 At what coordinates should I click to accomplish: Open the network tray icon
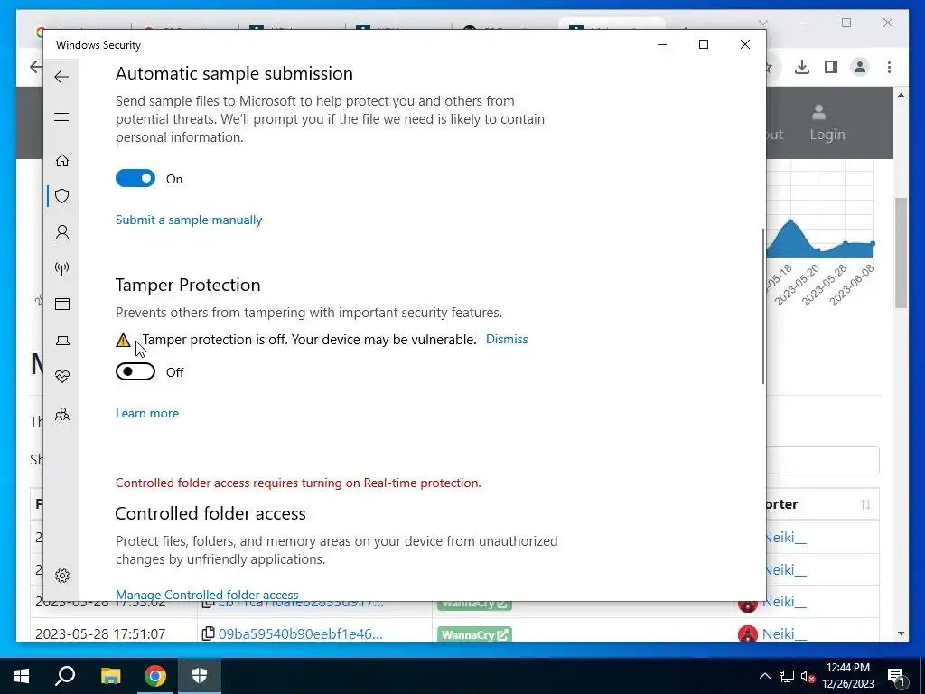click(x=787, y=676)
